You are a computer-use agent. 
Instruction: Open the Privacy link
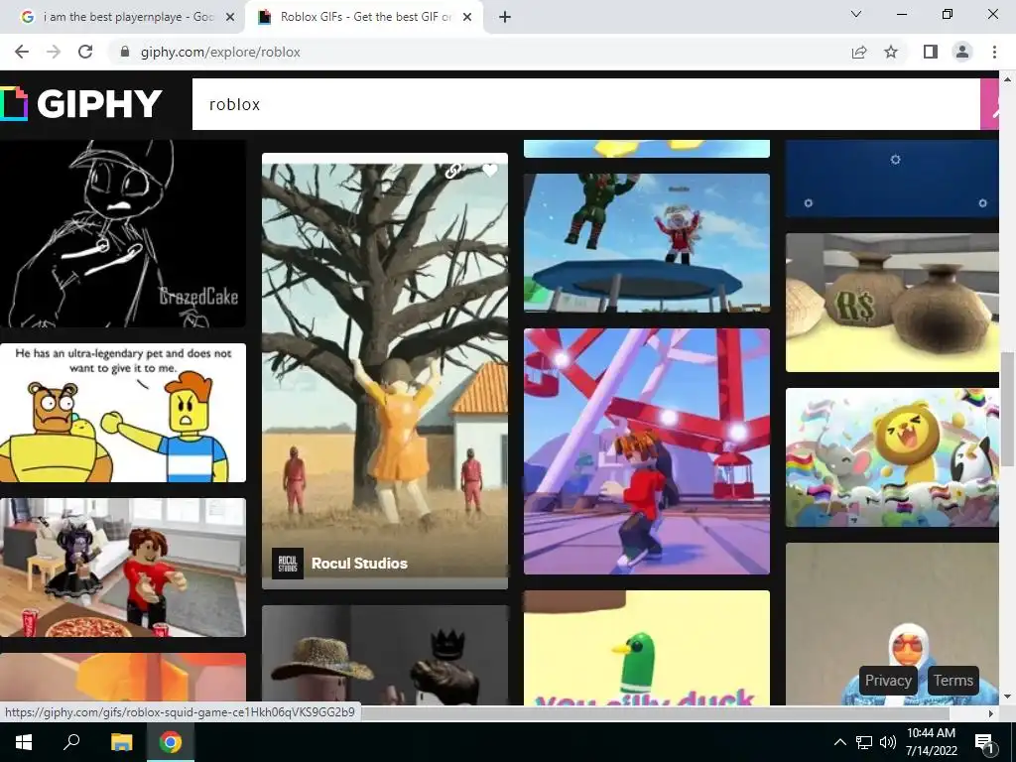888,681
